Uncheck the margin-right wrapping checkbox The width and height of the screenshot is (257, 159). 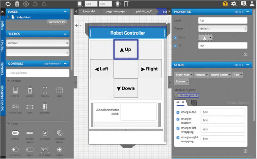(178, 138)
